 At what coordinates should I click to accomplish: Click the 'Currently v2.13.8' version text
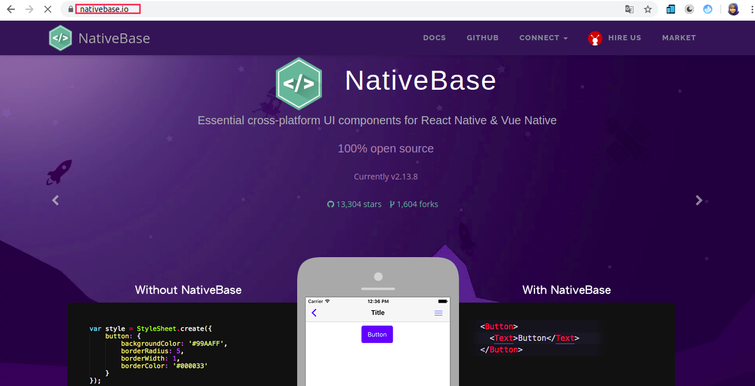click(x=386, y=177)
